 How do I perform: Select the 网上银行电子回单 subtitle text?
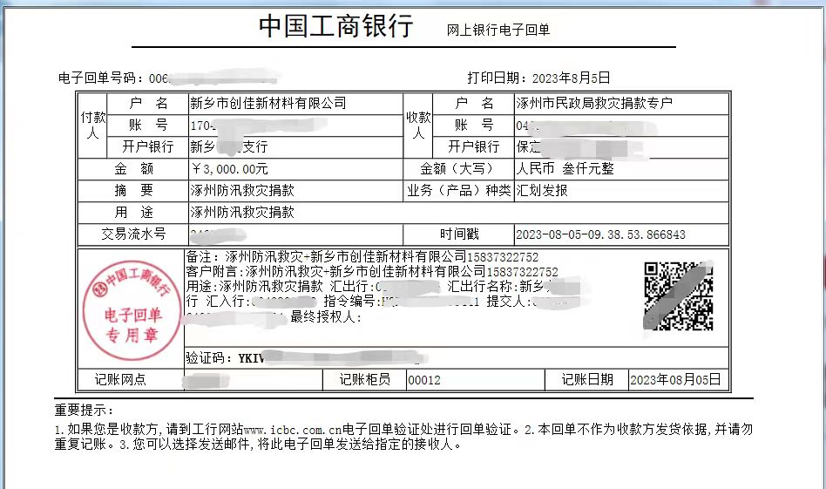click(498, 30)
